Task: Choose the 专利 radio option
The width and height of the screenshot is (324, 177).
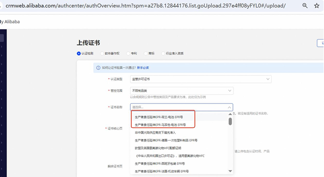Action: click(128, 54)
